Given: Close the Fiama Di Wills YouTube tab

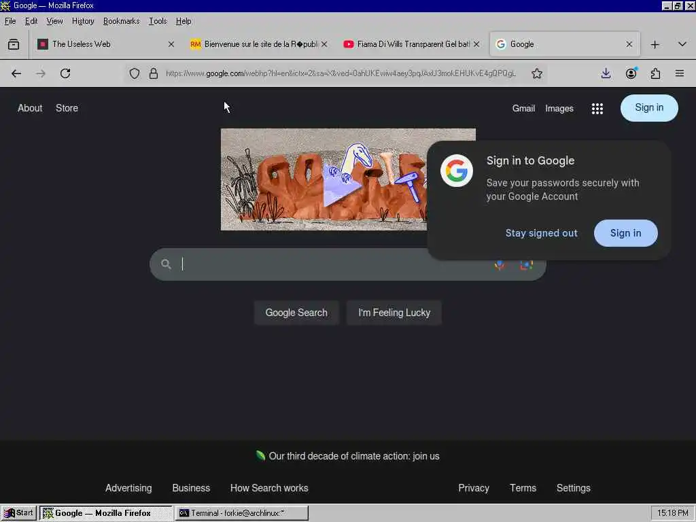Looking at the screenshot, I should coord(476,44).
